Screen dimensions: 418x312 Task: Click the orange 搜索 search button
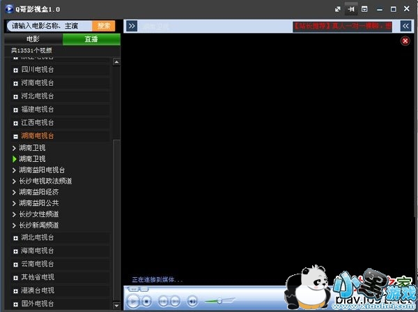point(104,26)
